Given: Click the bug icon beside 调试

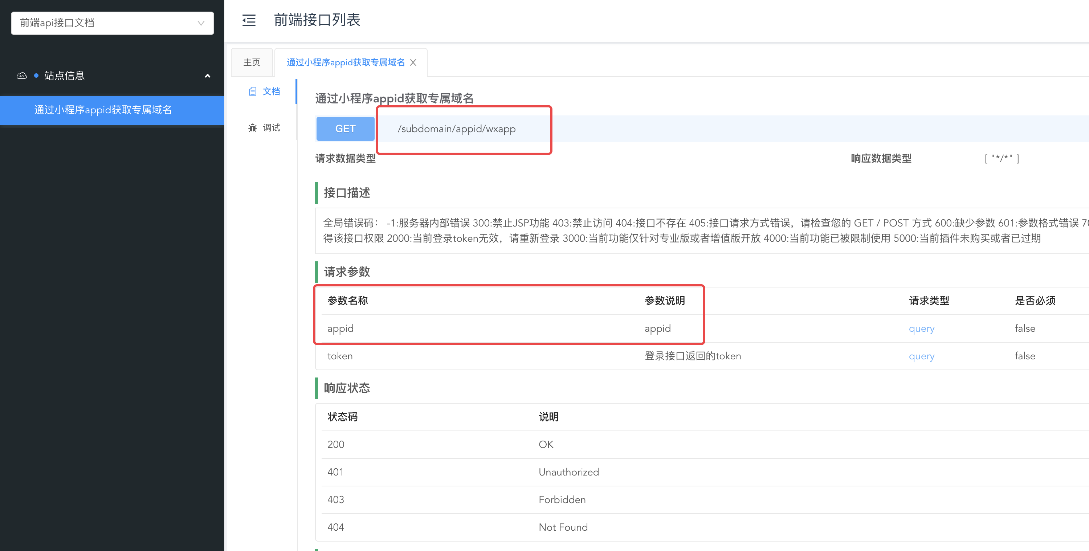Looking at the screenshot, I should (x=252, y=128).
